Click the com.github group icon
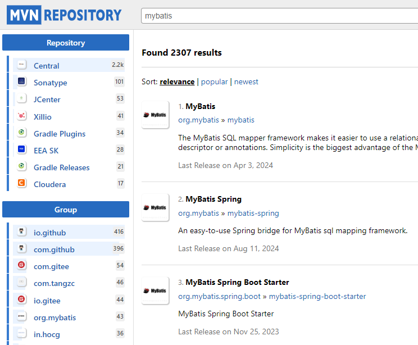 tap(21, 248)
